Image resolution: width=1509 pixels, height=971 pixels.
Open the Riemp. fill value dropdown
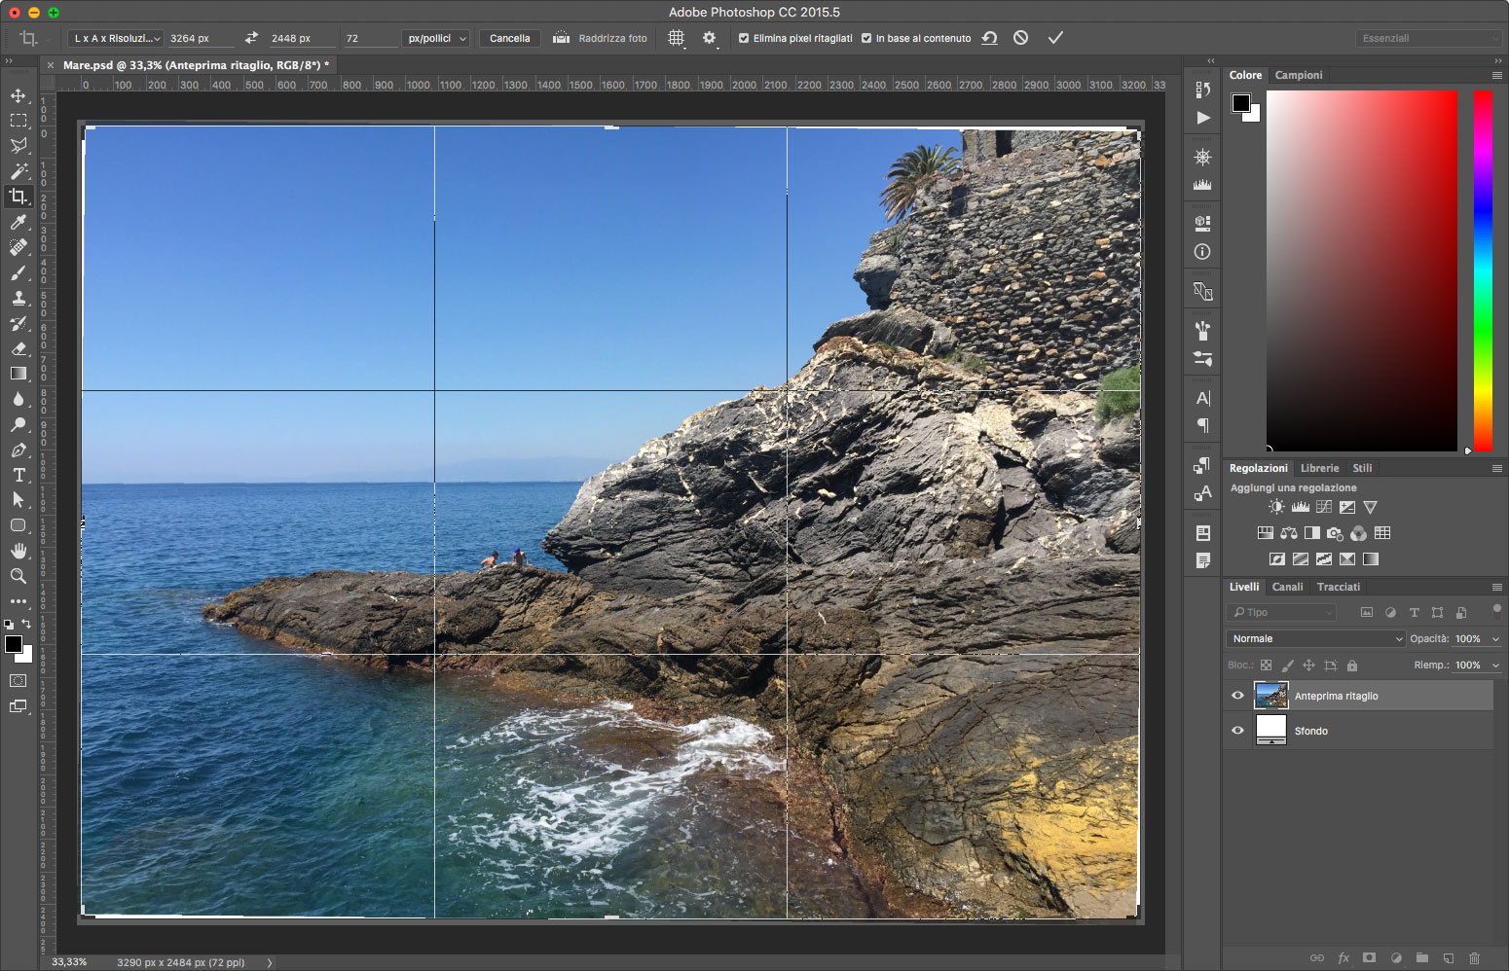[x=1495, y=665]
